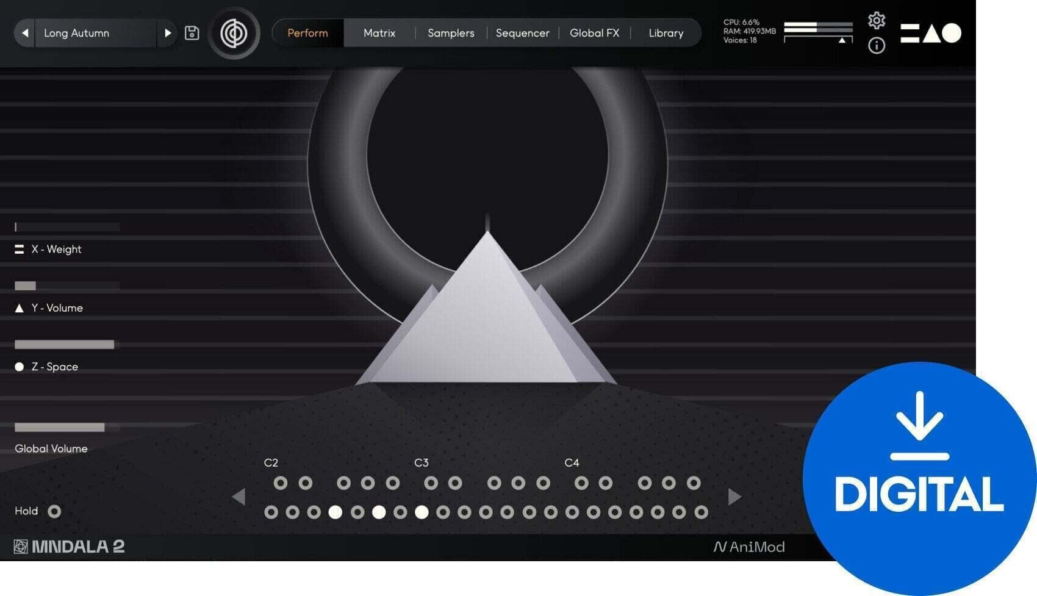Open the Library tab
This screenshot has width=1037, height=596.
[x=666, y=33]
